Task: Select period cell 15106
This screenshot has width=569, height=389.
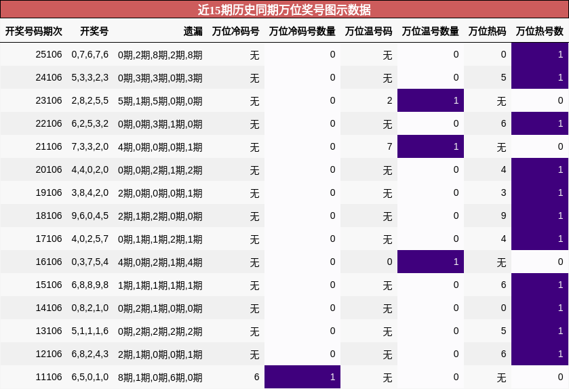Action: 49,285
